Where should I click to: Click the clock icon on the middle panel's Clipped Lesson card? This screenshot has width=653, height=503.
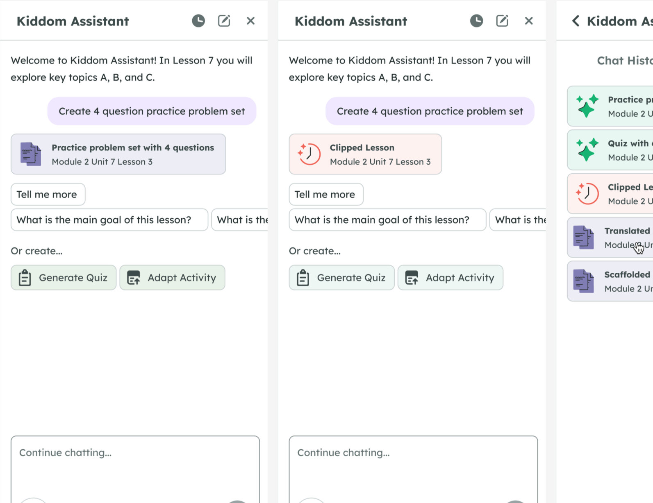click(x=309, y=154)
